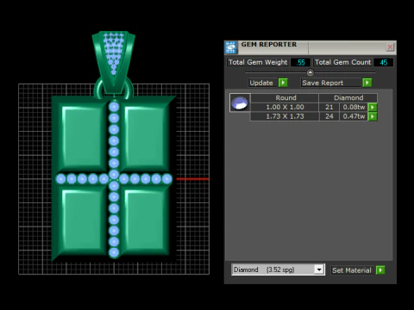Image resolution: width=414 pixels, height=310 pixels.
Task: Click the green arrow next to Update
Action: (x=283, y=83)
